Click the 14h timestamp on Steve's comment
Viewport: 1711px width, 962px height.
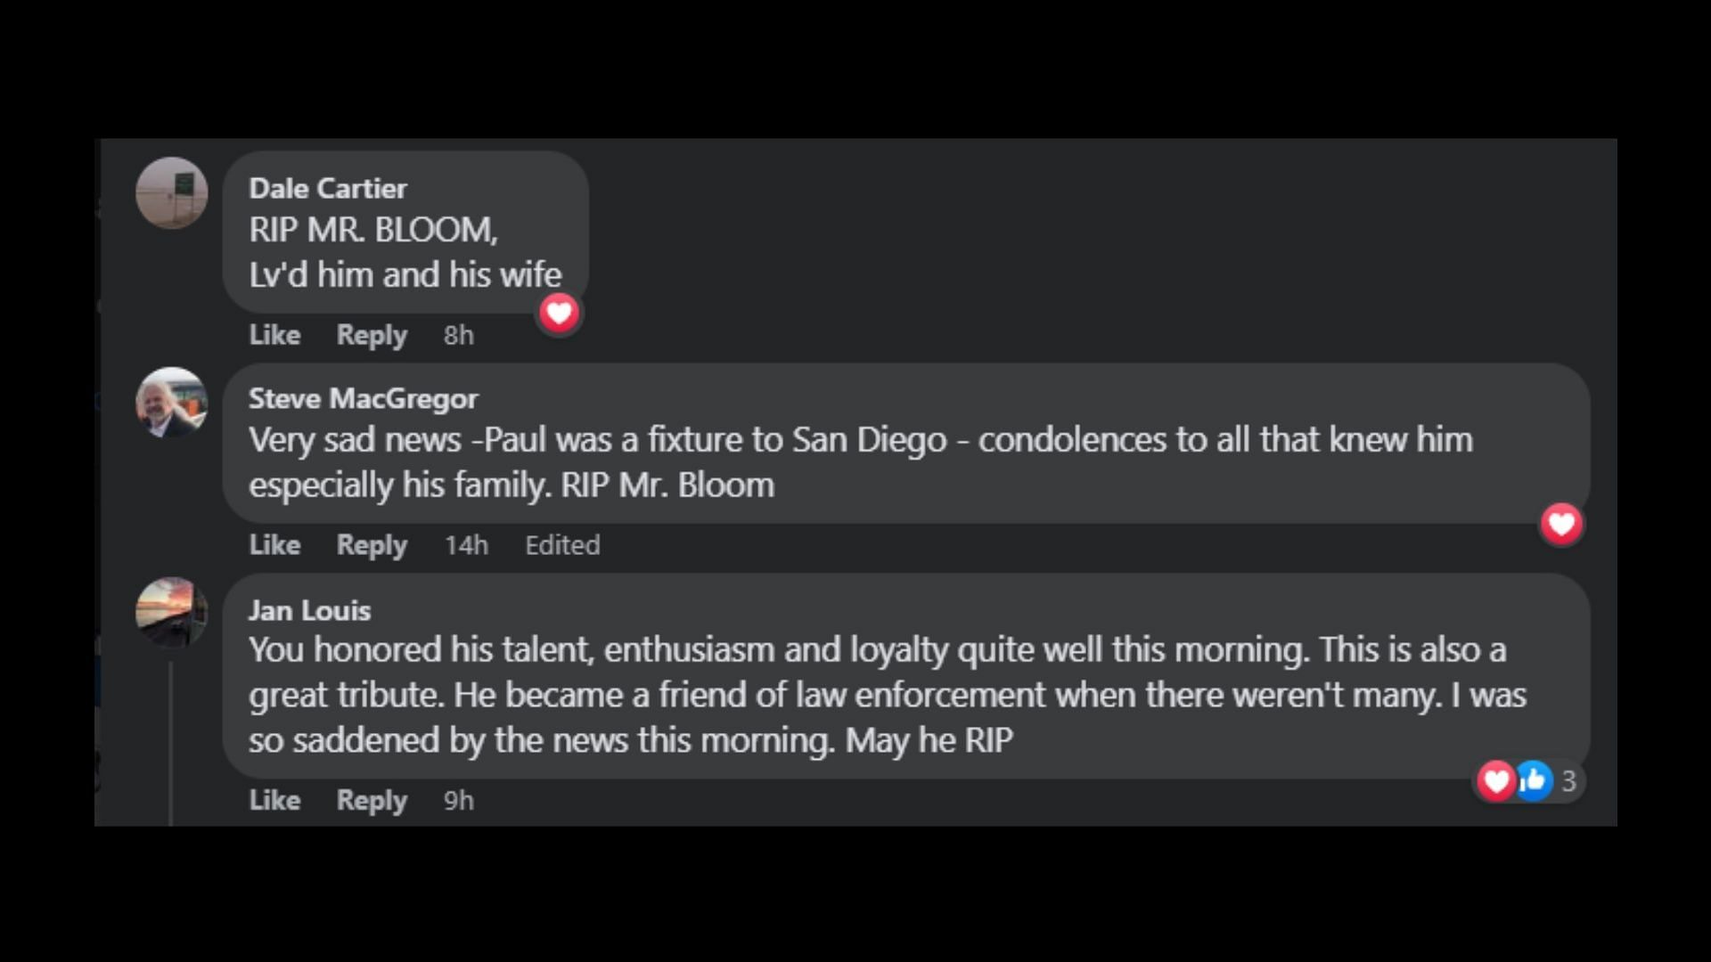466,545
